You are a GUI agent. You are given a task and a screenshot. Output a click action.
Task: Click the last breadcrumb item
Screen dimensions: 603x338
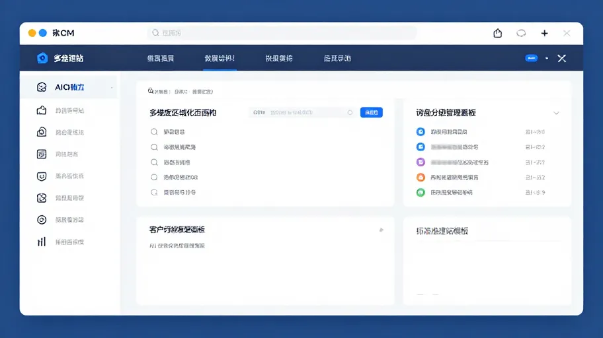click(203, 92)
